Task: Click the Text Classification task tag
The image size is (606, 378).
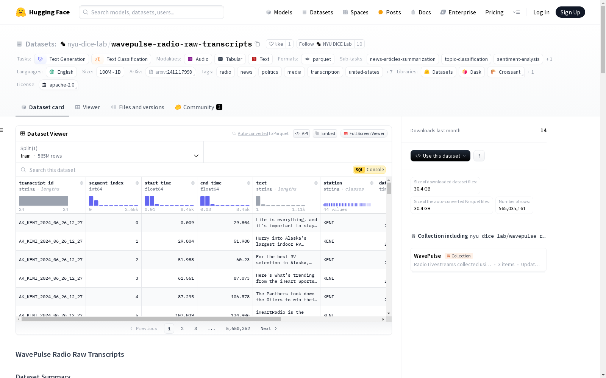Action: tap(121, 59)
